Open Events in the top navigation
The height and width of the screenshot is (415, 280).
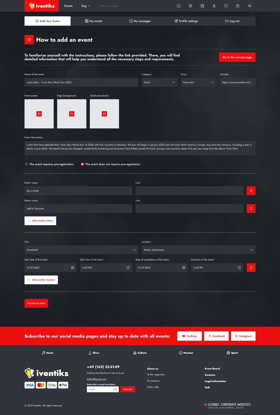pyautogui.click(x=68, y=6)
